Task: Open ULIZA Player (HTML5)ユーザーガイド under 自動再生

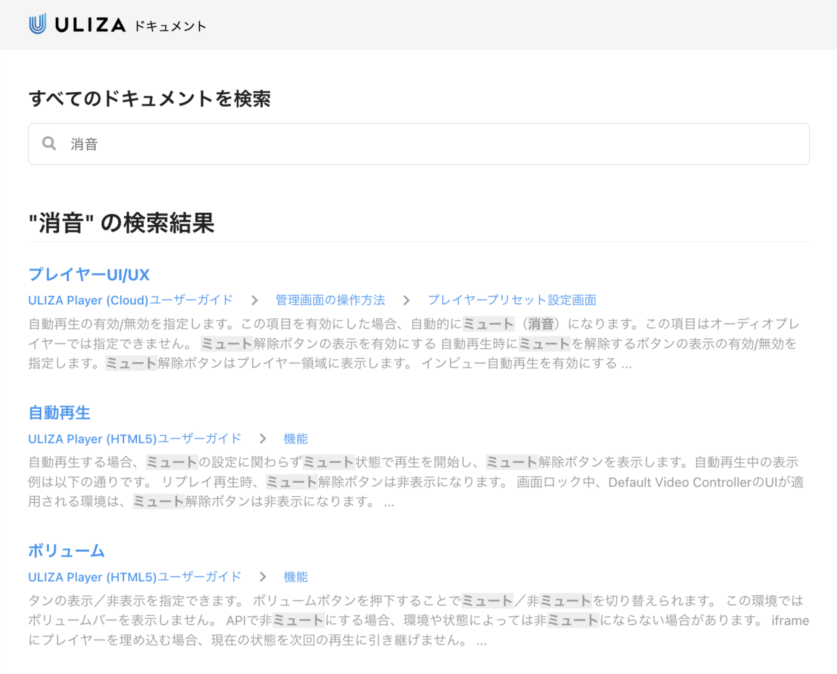Action: tap(135, 439)
